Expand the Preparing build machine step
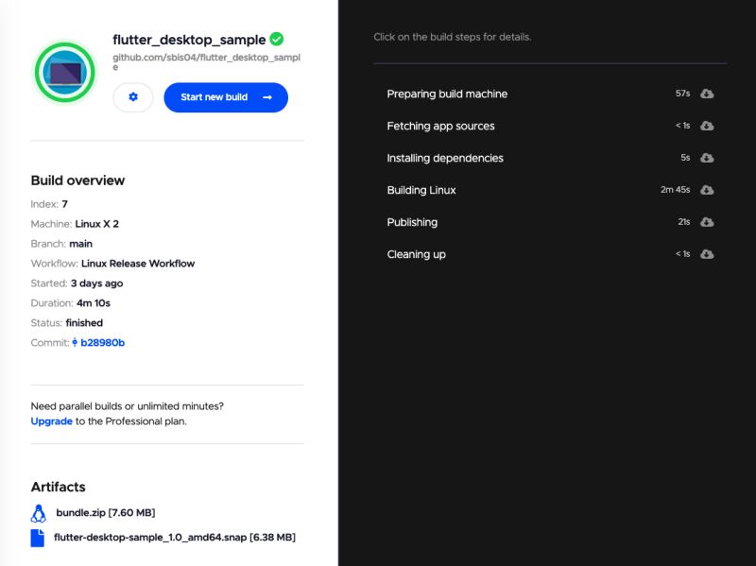This screenshot has height=566, width=756. (447, 94)
